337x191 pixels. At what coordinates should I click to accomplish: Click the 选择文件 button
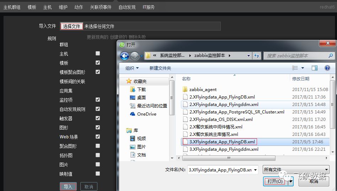click(71, 26)
